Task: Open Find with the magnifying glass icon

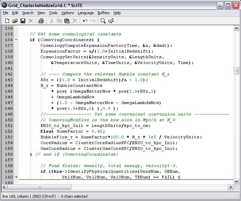Action: pyautogui.click(x=103, y=21)
